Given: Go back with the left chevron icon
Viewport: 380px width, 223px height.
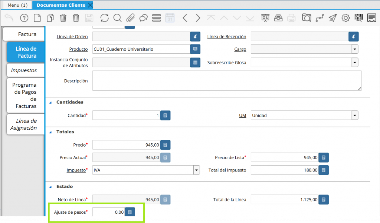Looking at the screenshot, I should 185,18.
